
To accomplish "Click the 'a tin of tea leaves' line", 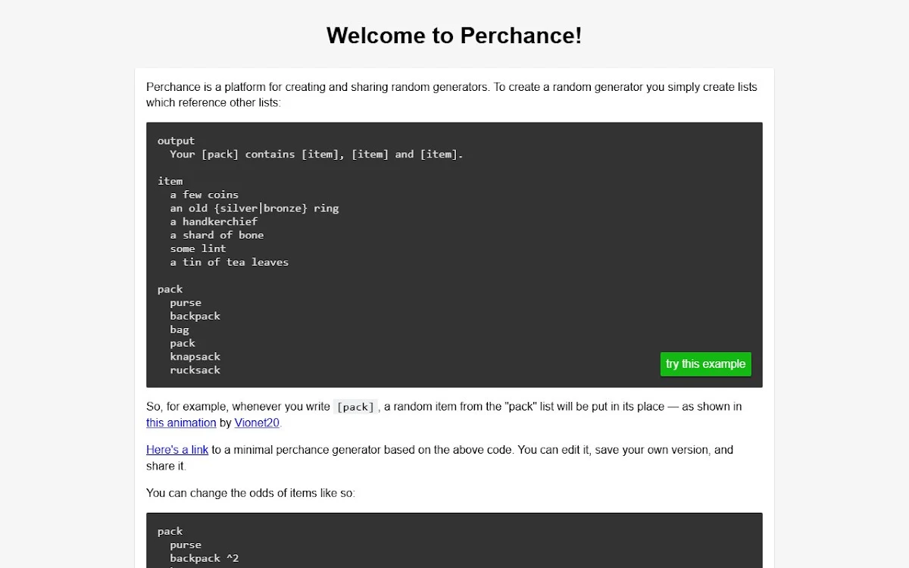I will click(x=230, y=262).
